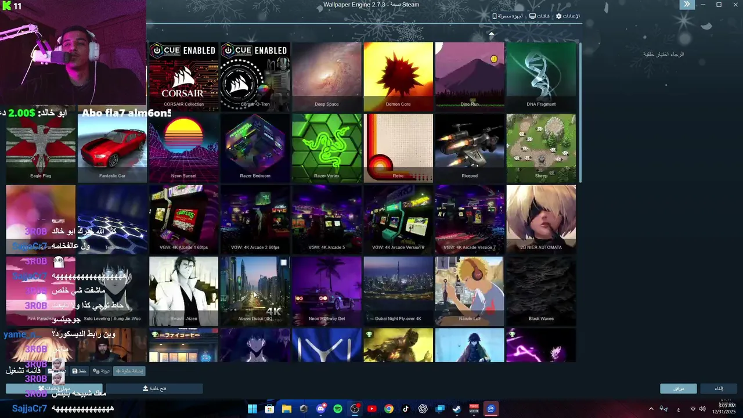This screenshot has height=418, width=743.
Task: Pick the Demon Core wallpaper
Action: tap(398, 76)
